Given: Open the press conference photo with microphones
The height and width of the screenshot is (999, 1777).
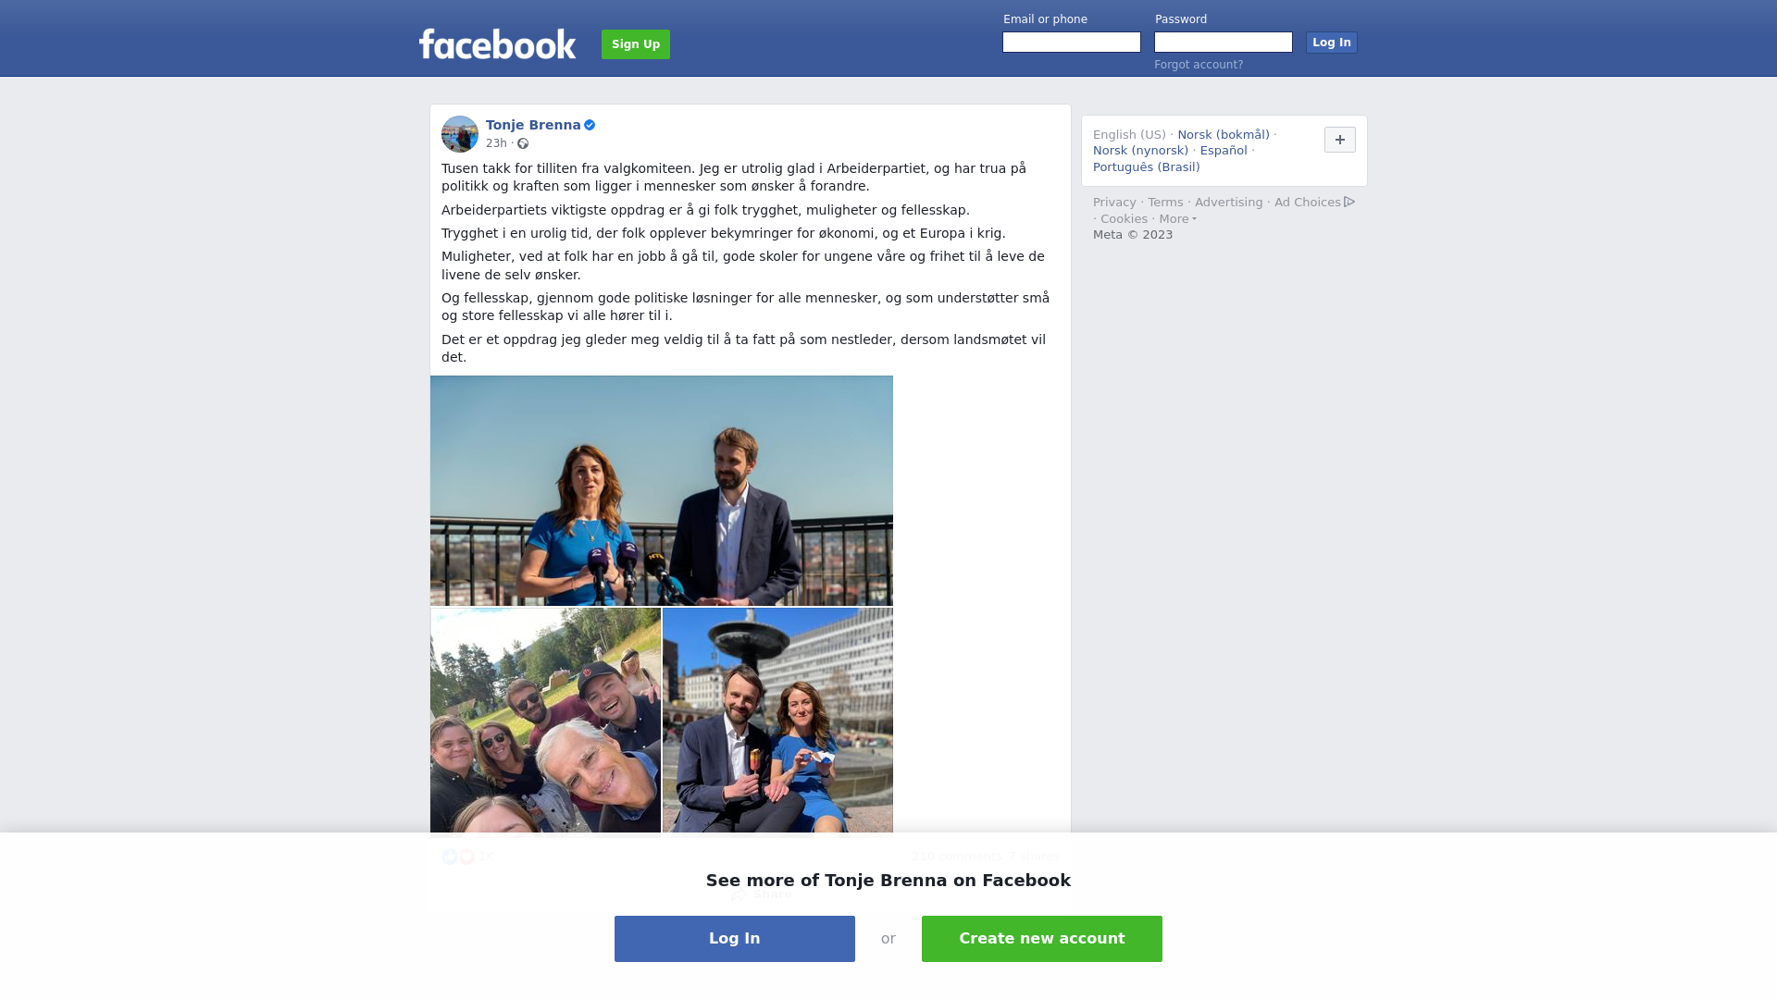Looking at the screenshot, I should [662, 490].
